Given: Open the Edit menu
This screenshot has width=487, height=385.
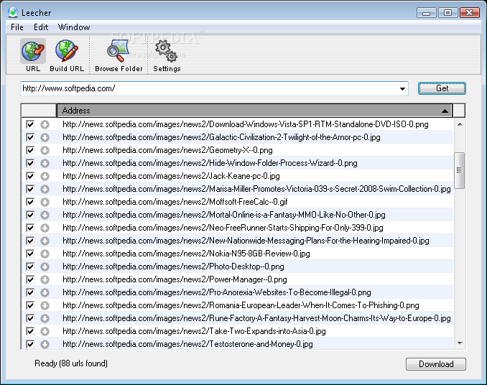Looking at the screenshot, I should coord(41,27).
